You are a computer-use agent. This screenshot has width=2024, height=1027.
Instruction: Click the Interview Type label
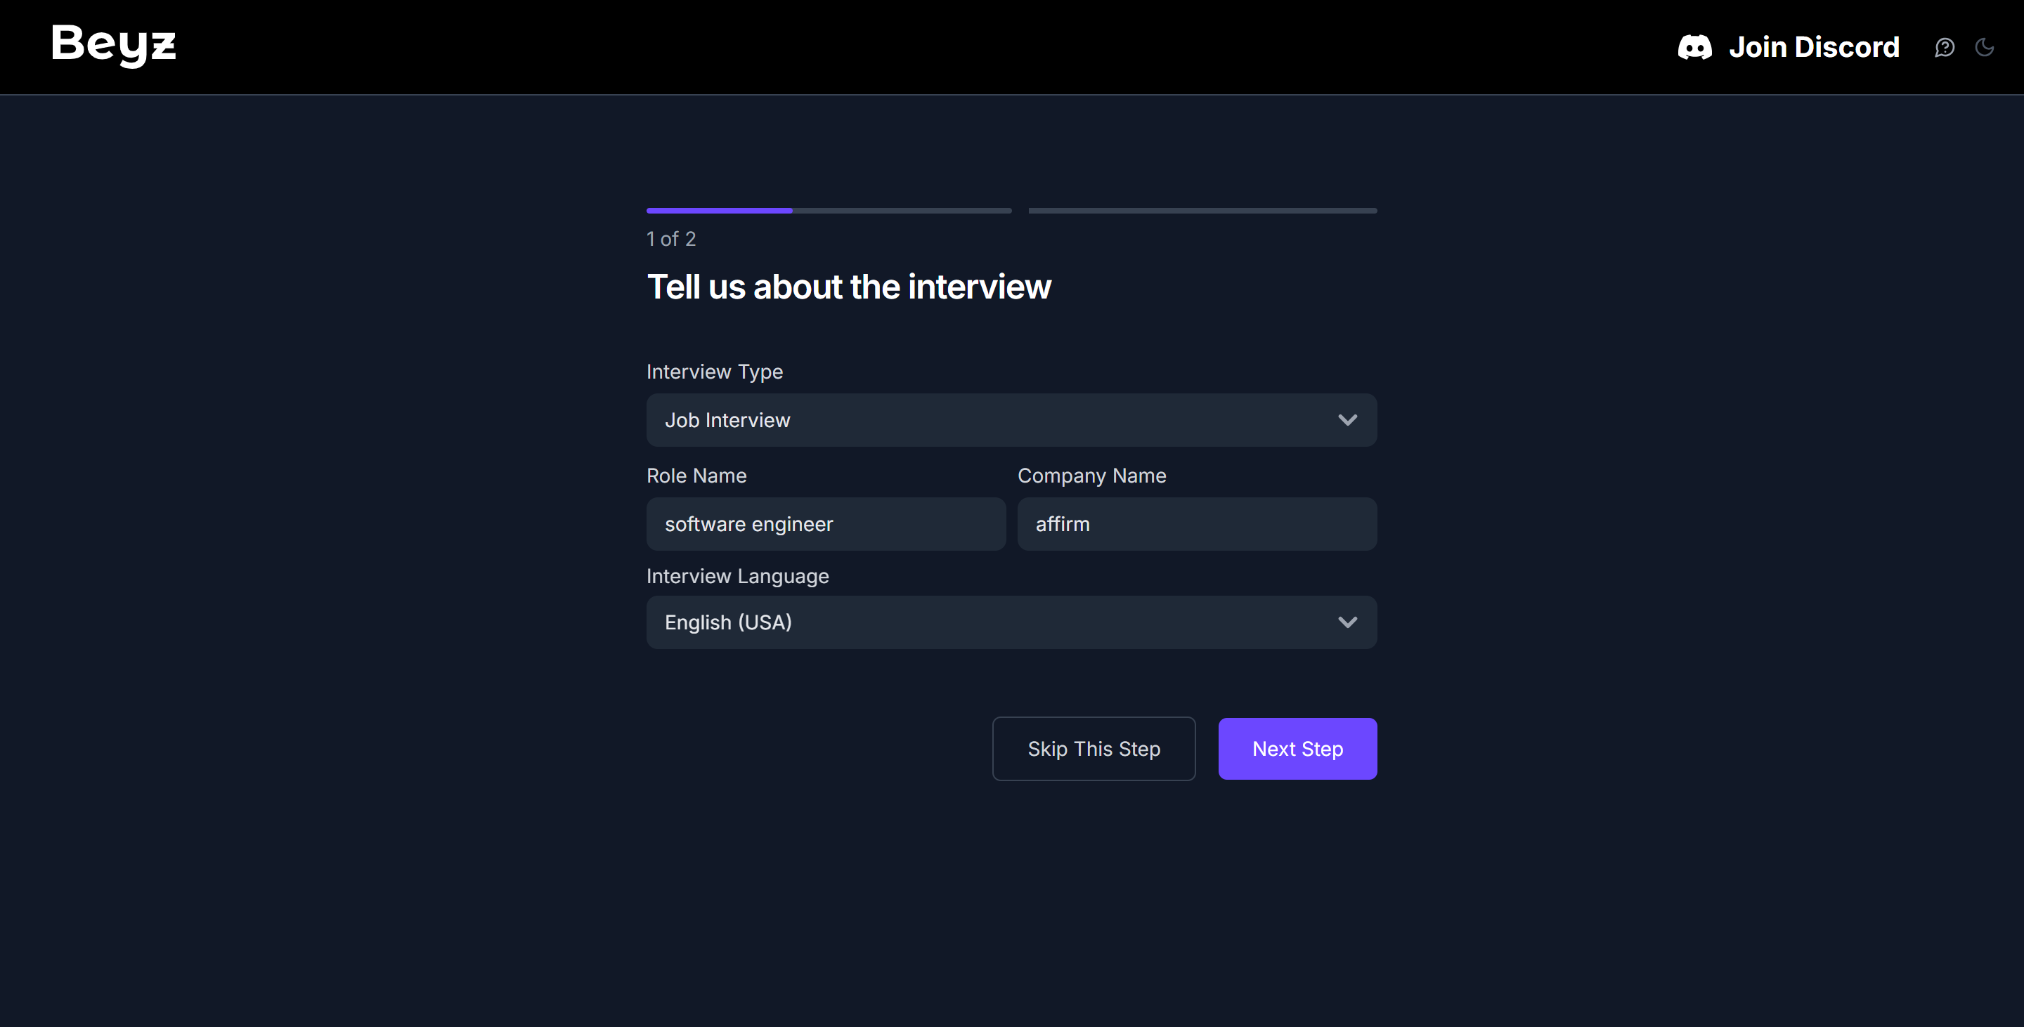(x=714, y=372)
